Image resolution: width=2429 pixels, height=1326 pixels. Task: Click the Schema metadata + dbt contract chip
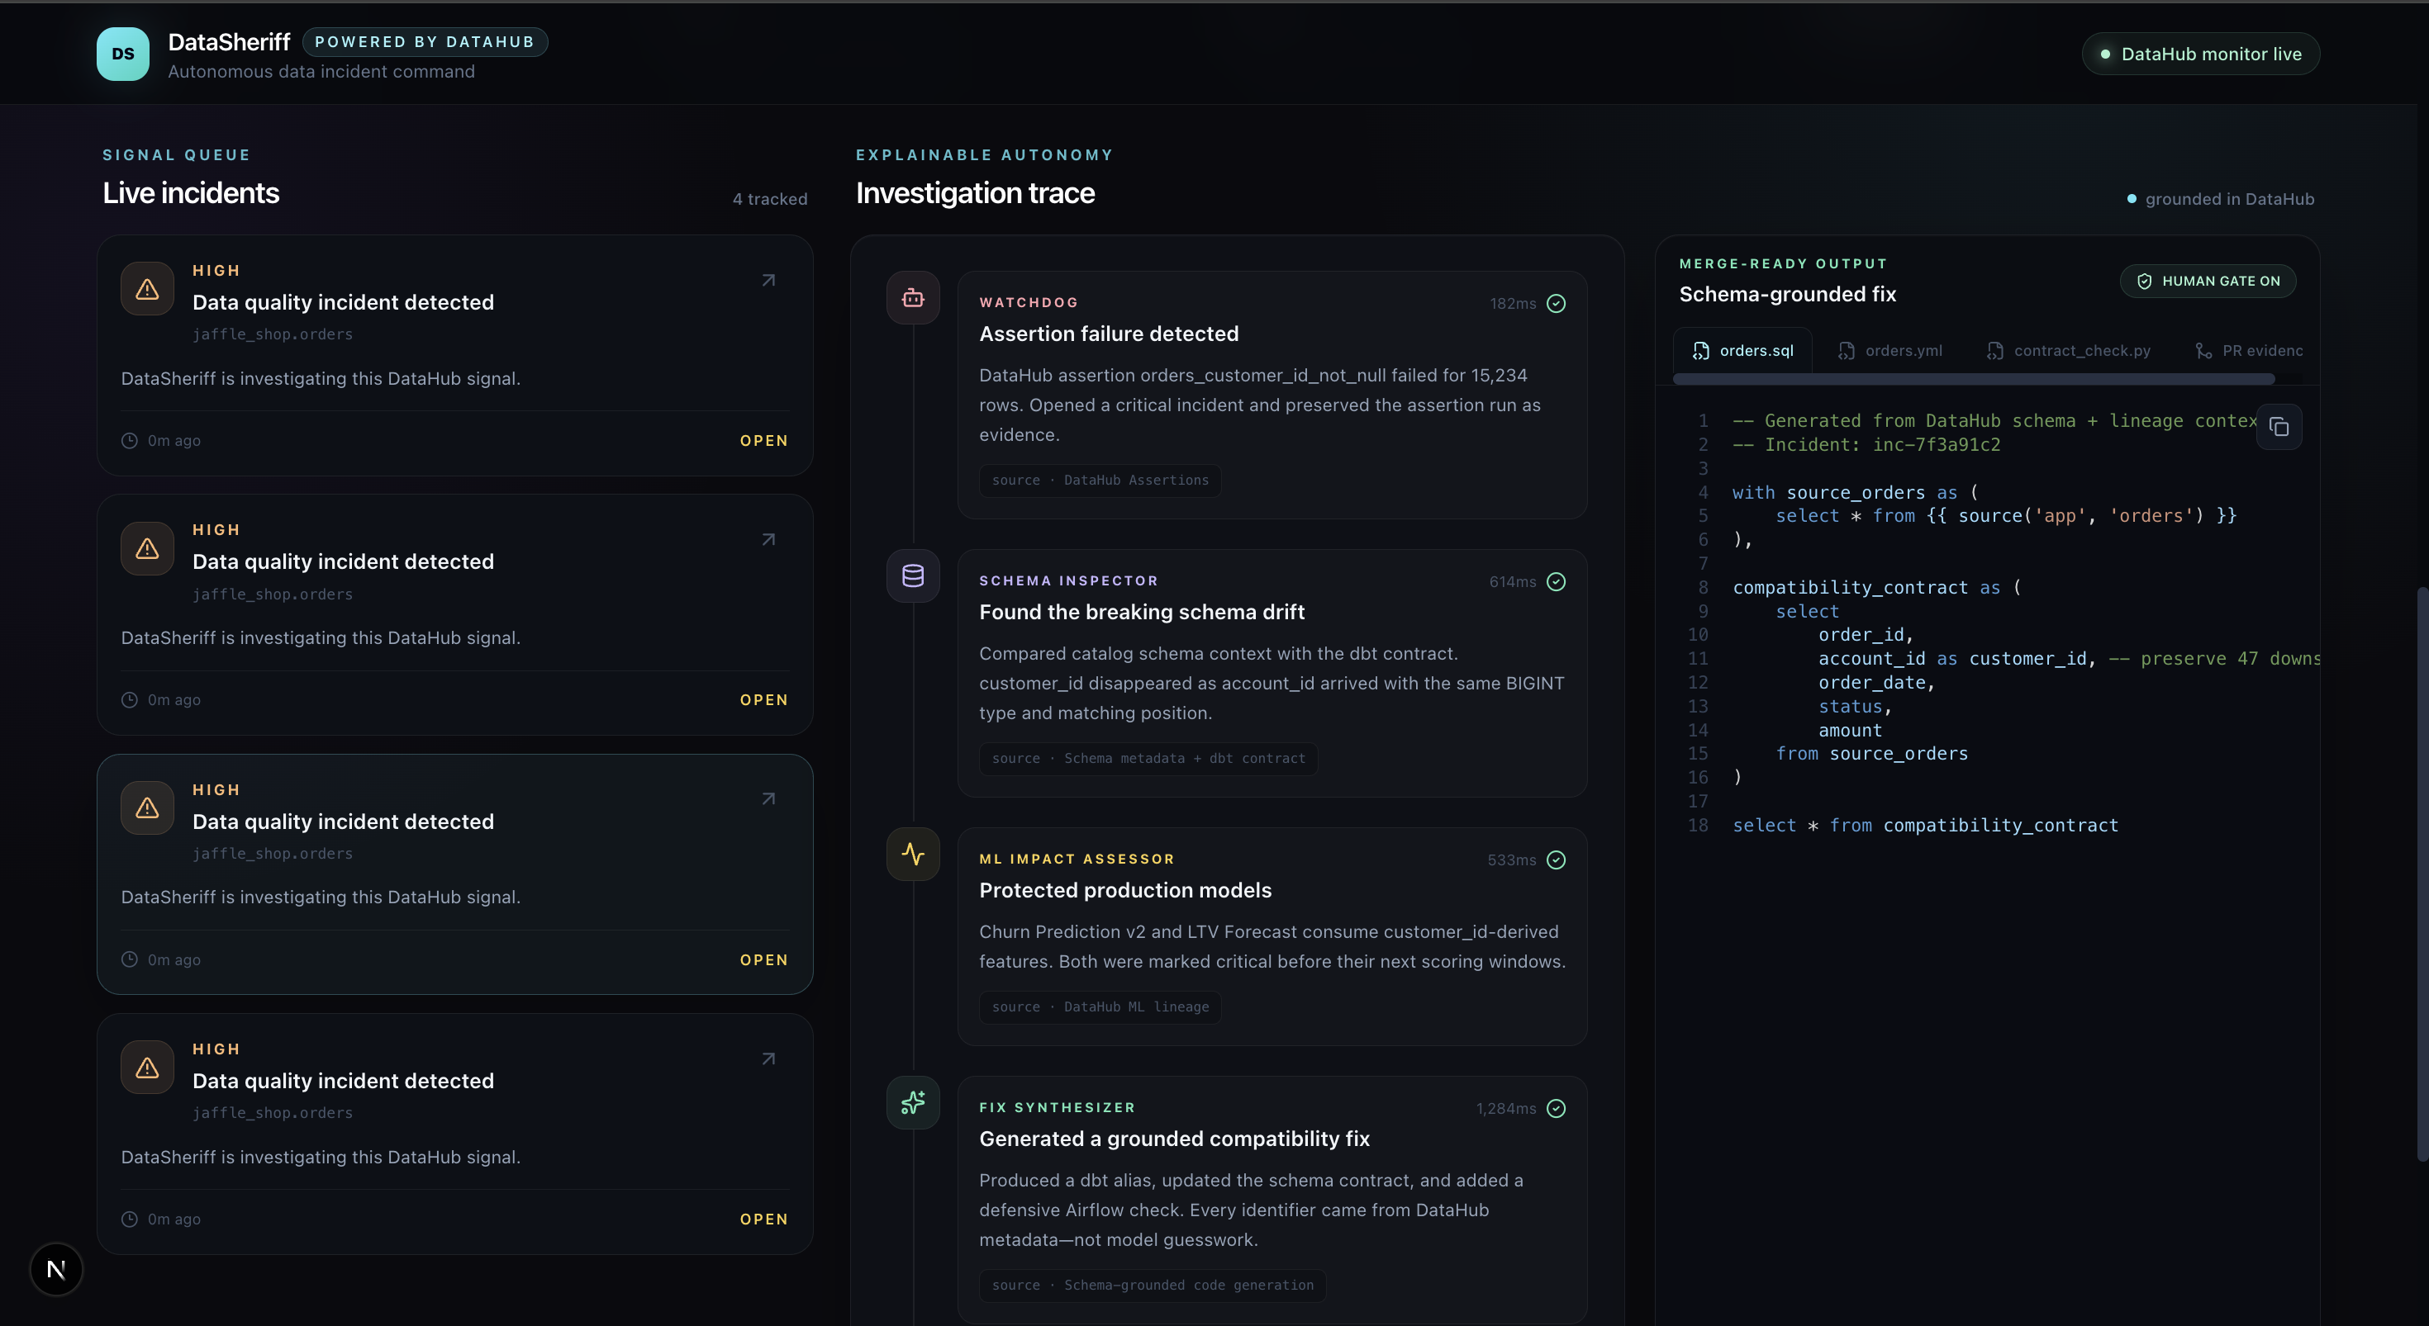[x=1148, y=758]
